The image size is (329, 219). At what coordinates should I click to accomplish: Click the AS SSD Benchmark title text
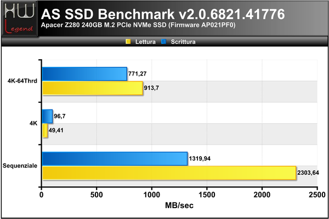pyautogui.click(x=163, y=14)
